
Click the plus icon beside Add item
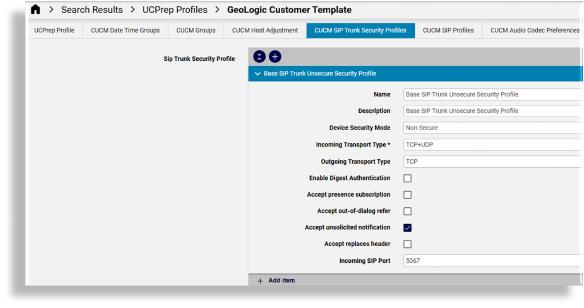coord(260,280)
